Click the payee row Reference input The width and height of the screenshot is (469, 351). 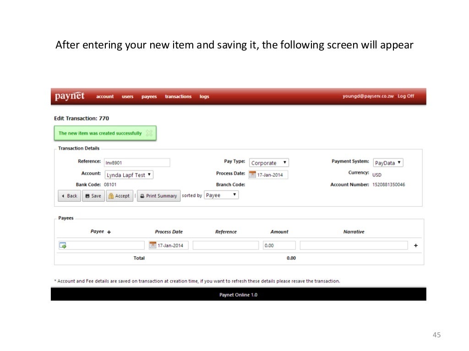(225, 245)
